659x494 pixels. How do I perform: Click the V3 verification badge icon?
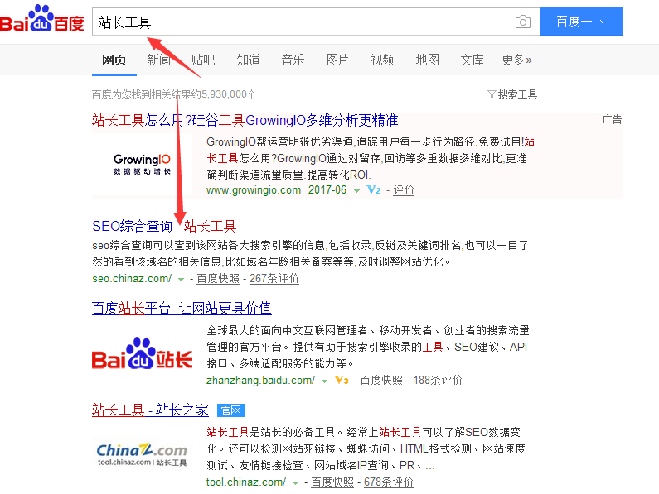tap(342, 381)
